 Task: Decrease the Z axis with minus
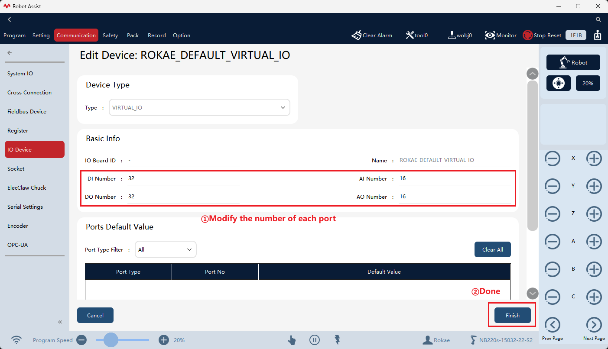(x=553, y=214)
